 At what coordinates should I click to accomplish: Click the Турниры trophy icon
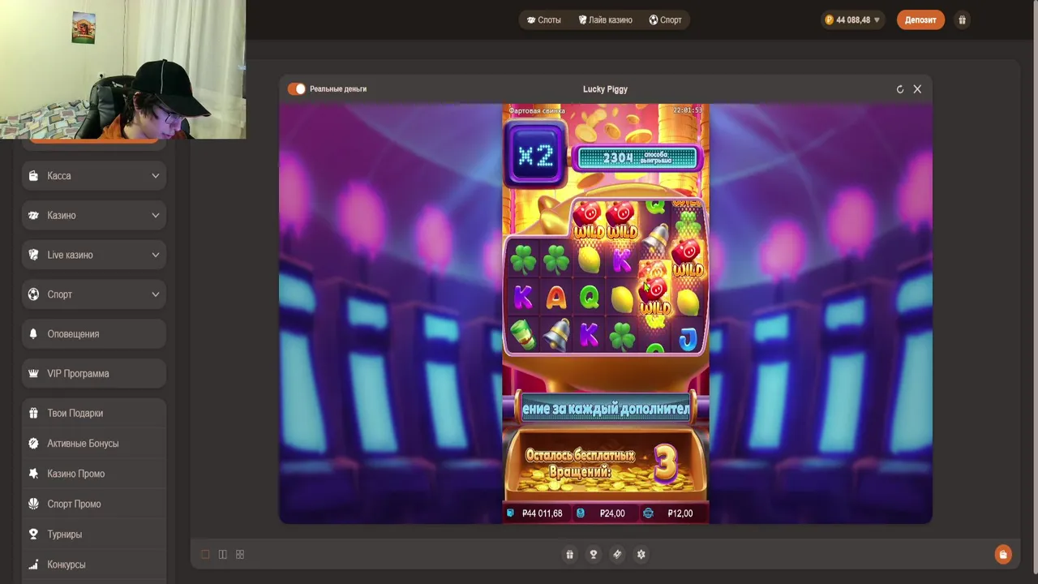click(33, 535)
